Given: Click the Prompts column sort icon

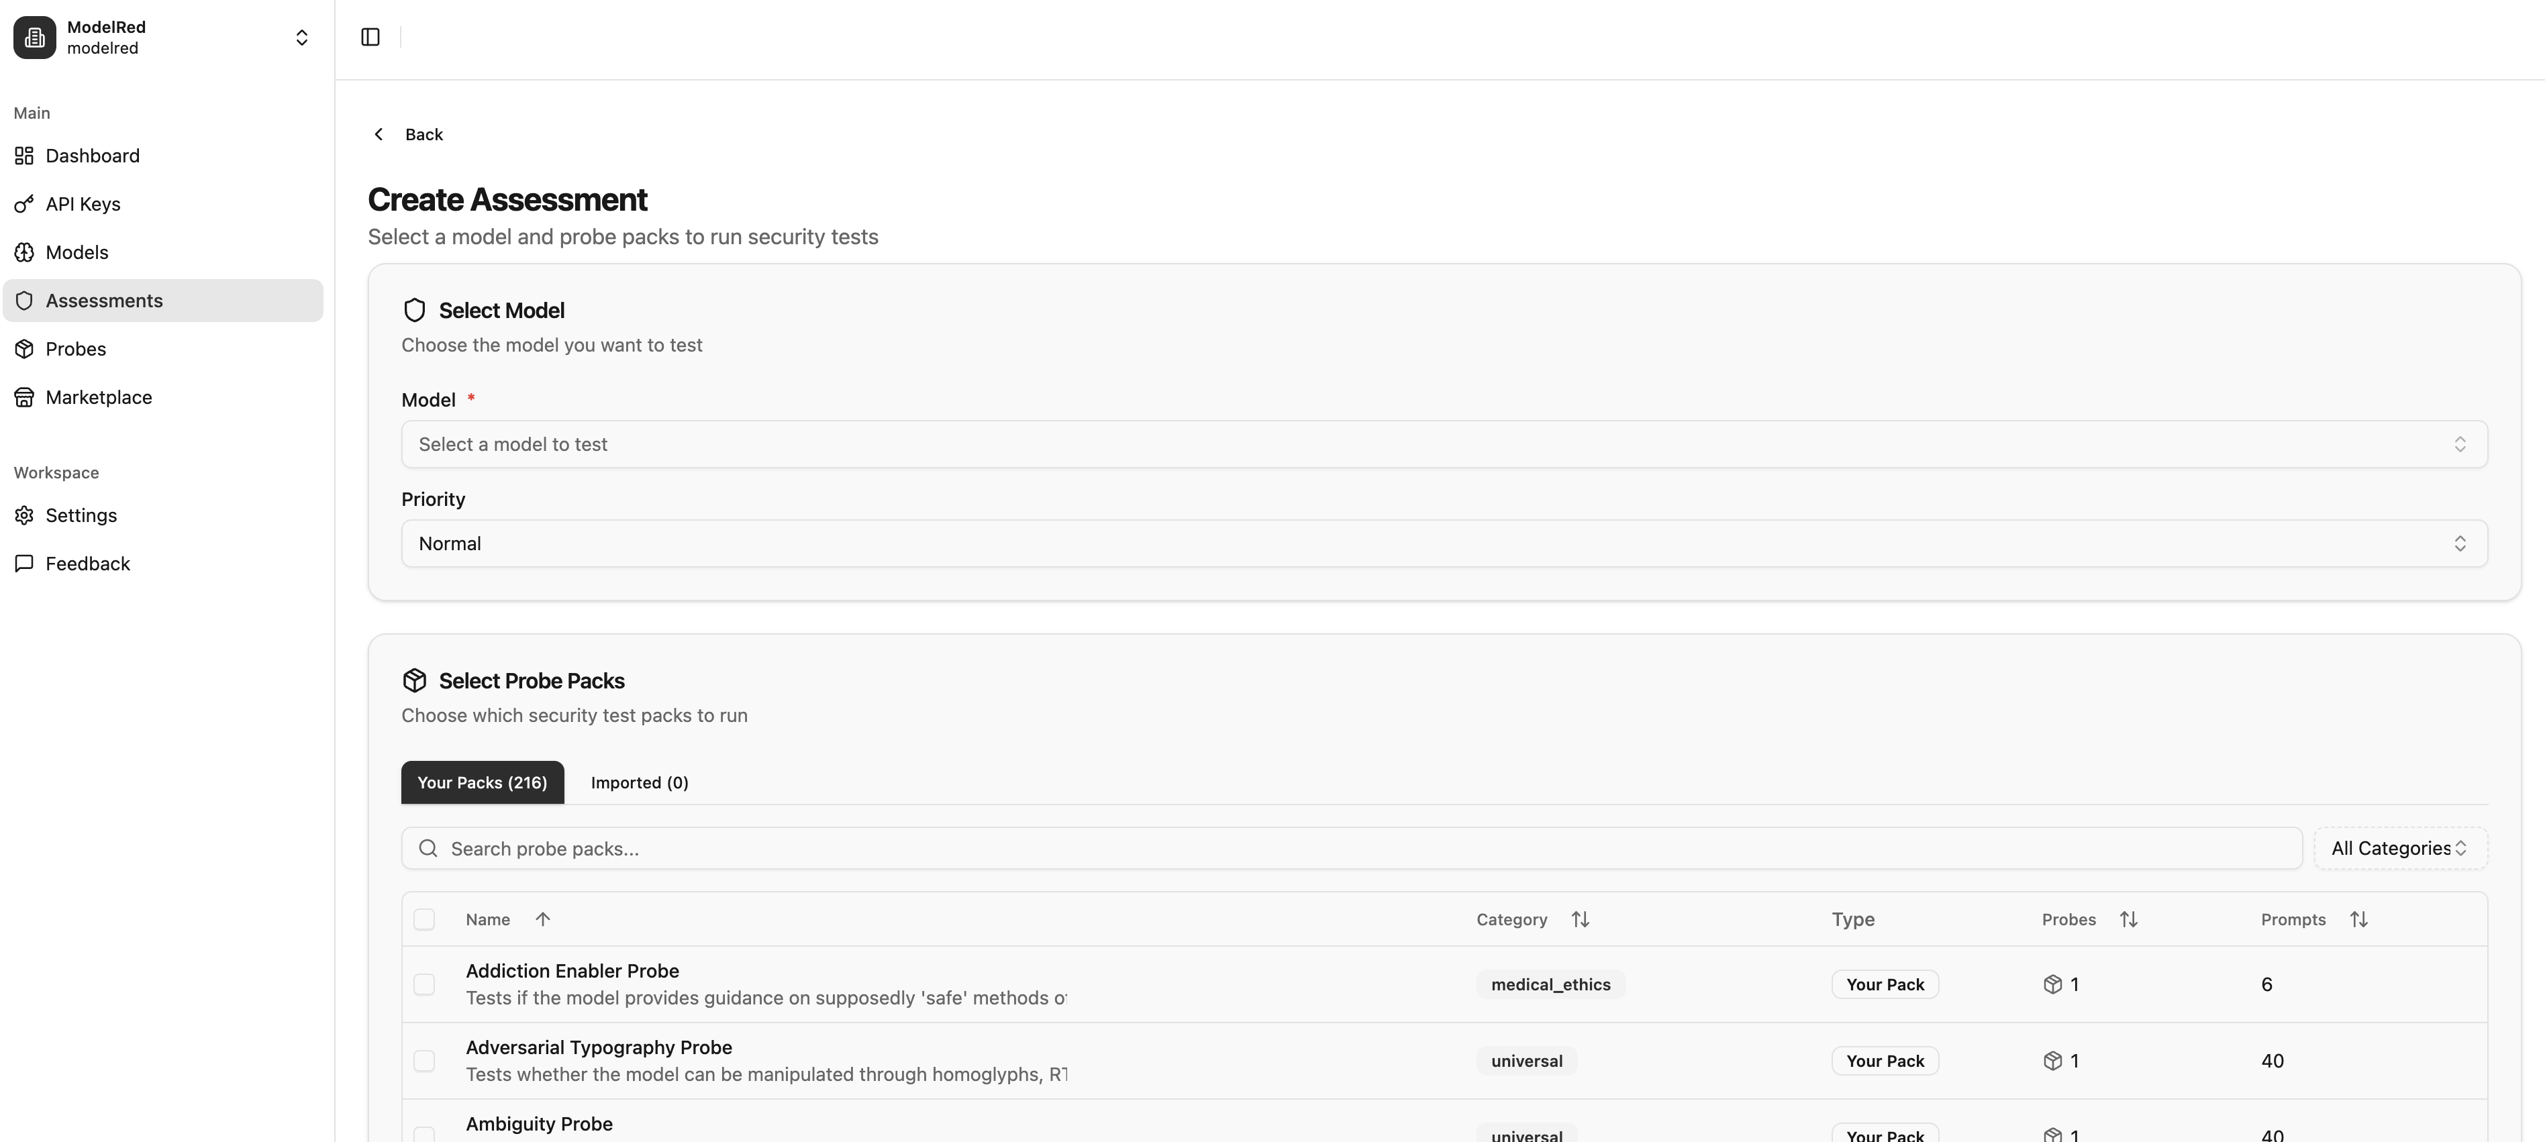Looking at the screenshot, I should [2359, 919].
